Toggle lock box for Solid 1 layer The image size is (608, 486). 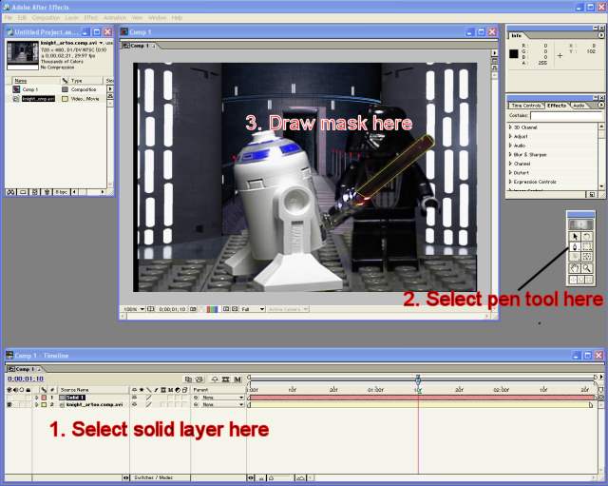(x=28, y=398)
